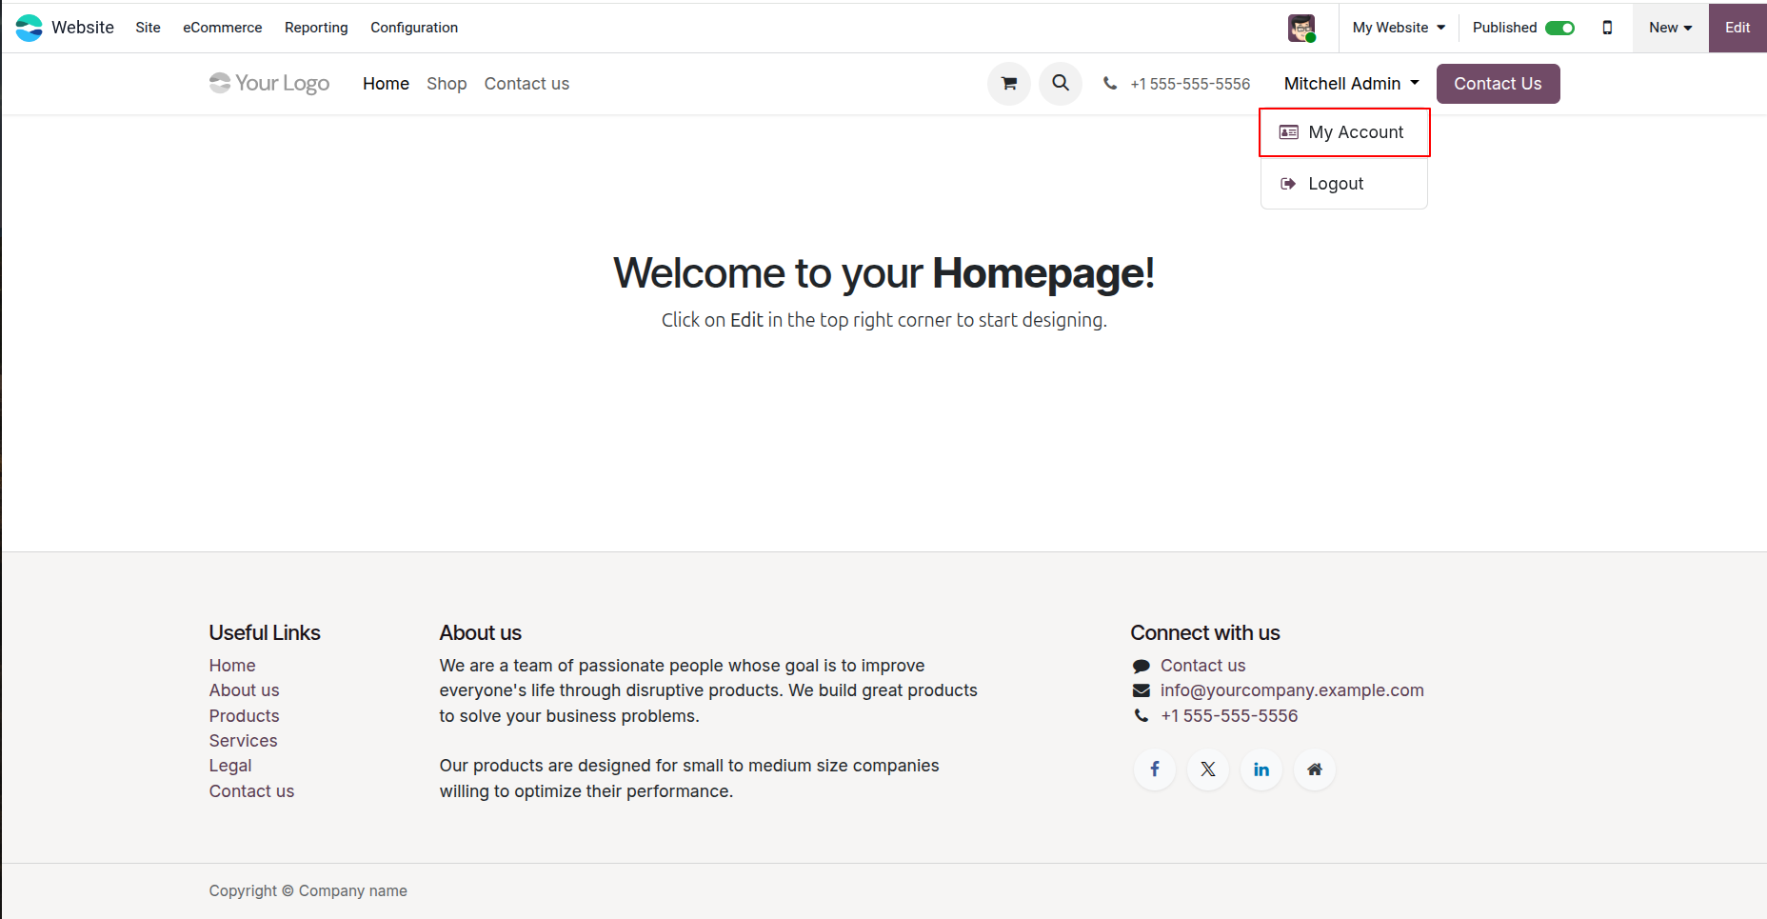Viewport: 1767px width, 919px height.
Task: Open the Reporting menu
Action: 316,28
